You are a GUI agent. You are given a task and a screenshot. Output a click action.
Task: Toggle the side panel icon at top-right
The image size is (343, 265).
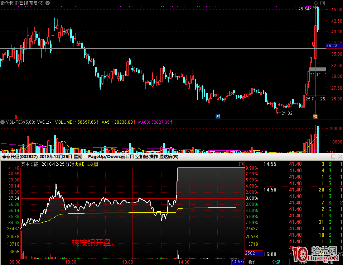pyautogui.click(x=323, y=3)
